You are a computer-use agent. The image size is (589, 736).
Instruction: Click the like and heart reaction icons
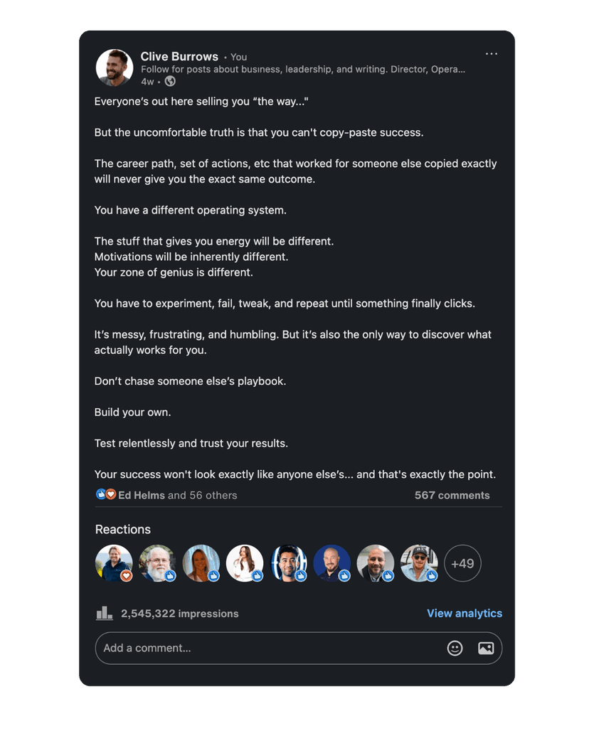[x=106, y=495]
